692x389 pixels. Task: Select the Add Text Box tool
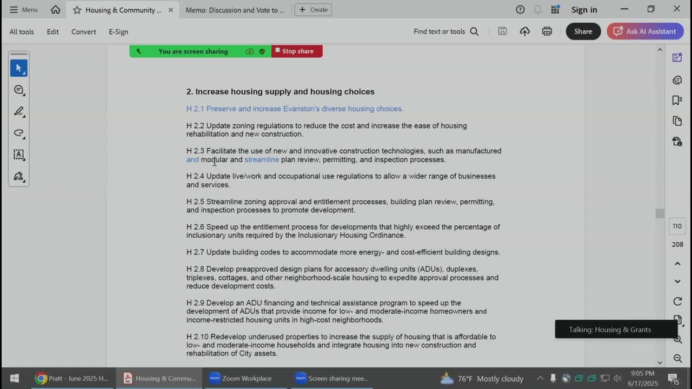[19, 155]
